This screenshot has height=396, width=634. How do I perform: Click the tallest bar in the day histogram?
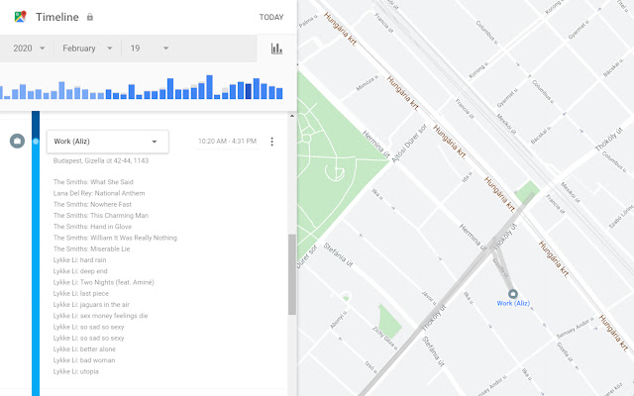click(x=209, y=87)
